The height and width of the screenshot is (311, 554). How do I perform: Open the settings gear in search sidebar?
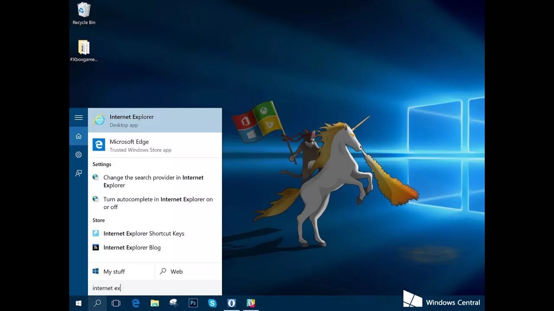pos(78,155)
